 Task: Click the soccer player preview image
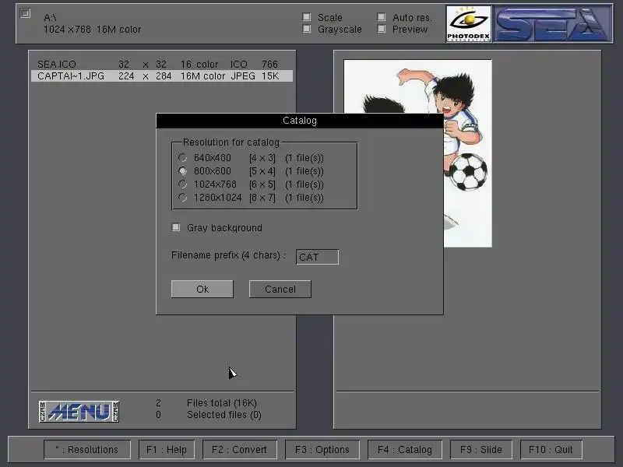pos(417,153)
